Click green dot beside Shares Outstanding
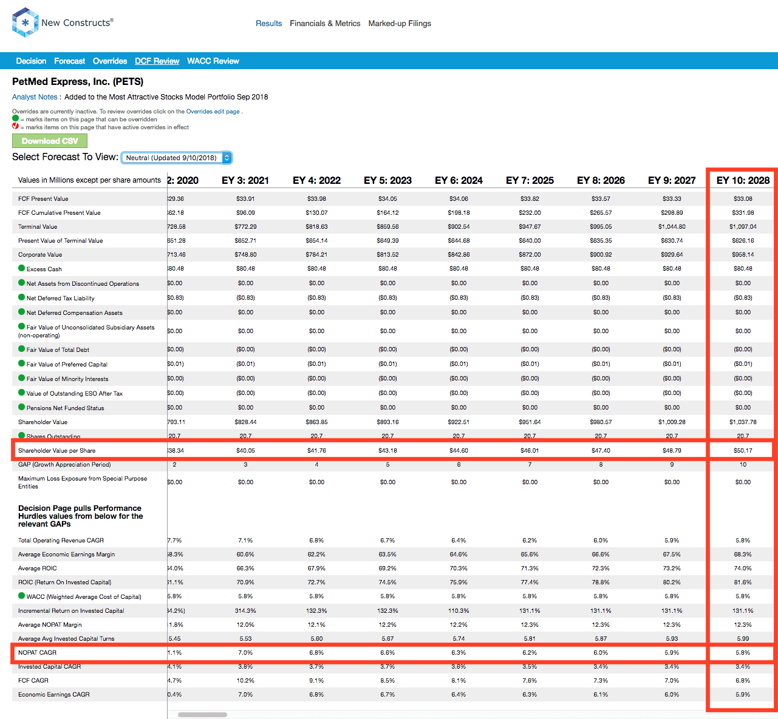This screenshot has width=778, height=719. click(x=21, y=436)
